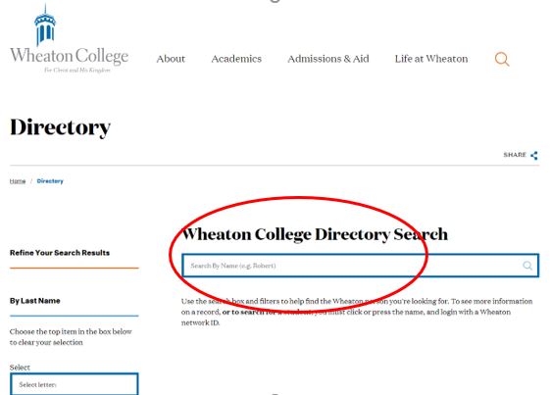Click 'Choose the top item' instruction text

(71, 337)
